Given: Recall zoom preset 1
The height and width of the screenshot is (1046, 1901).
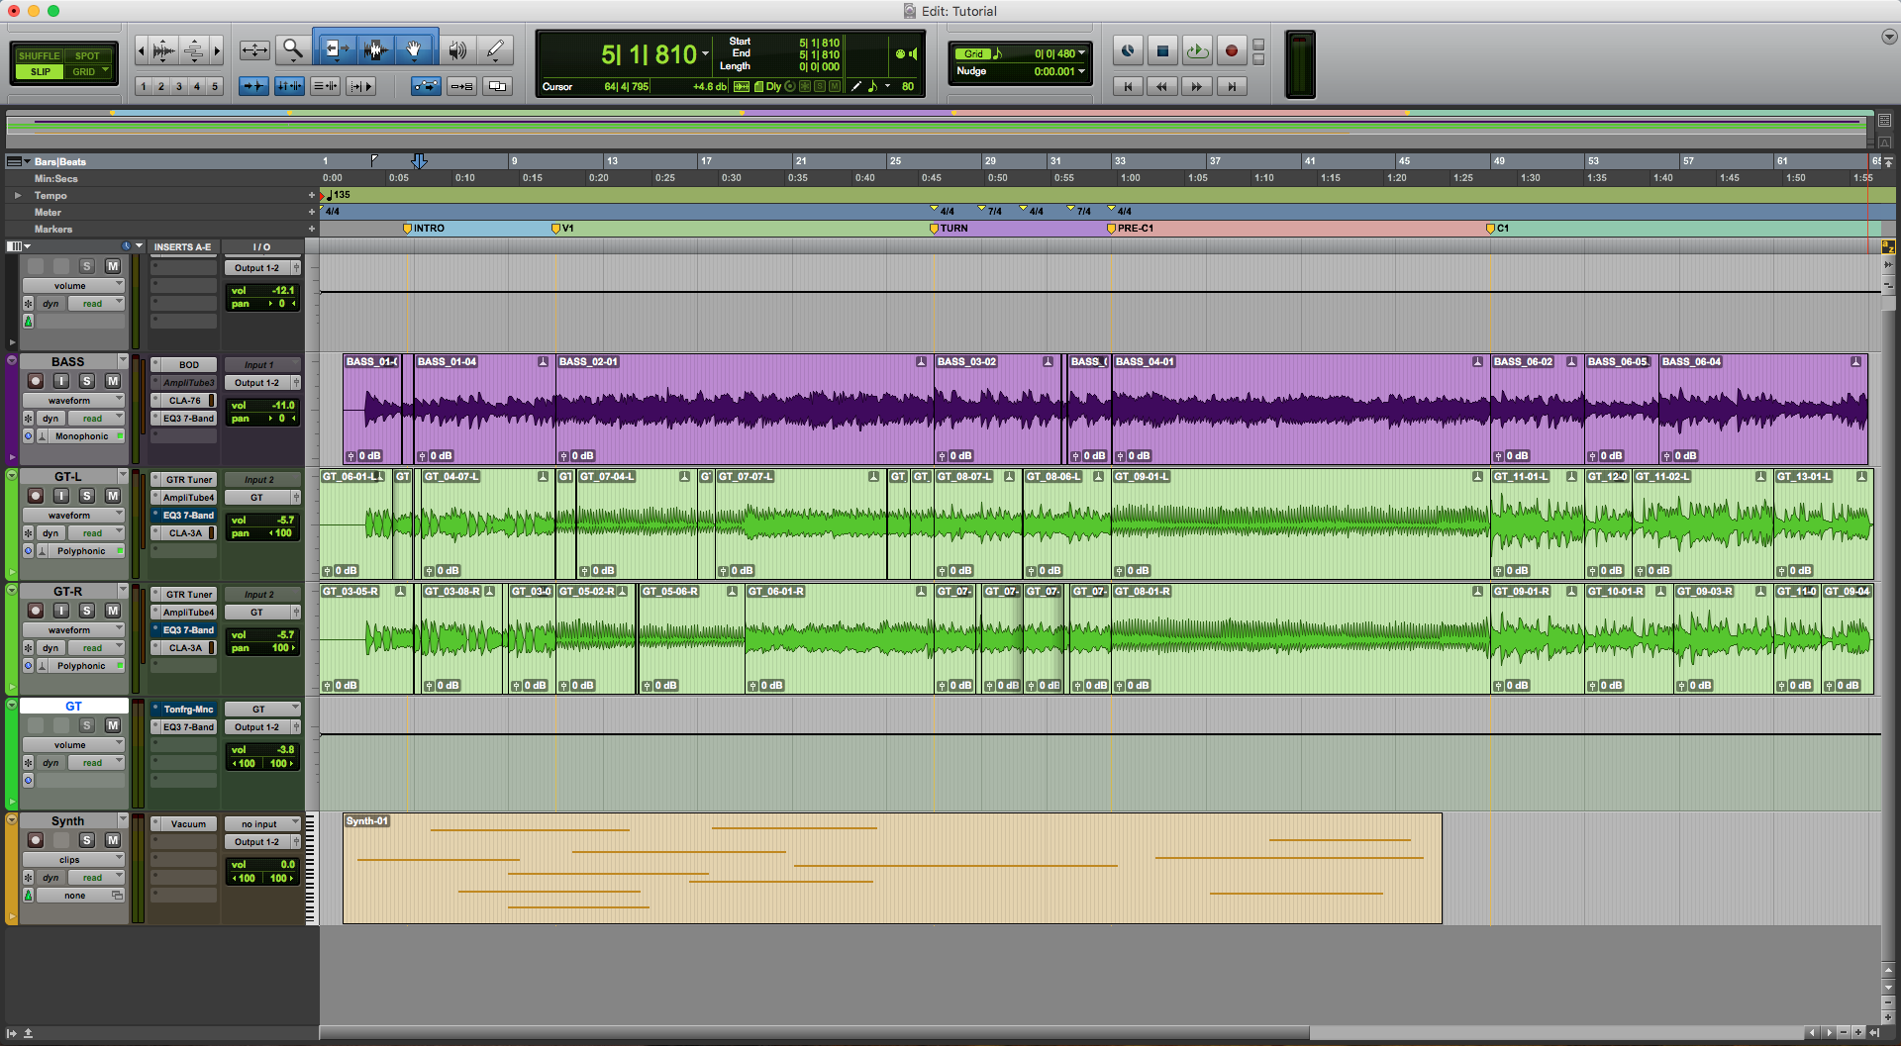Looking at the screenshot, I should (144, 86).
